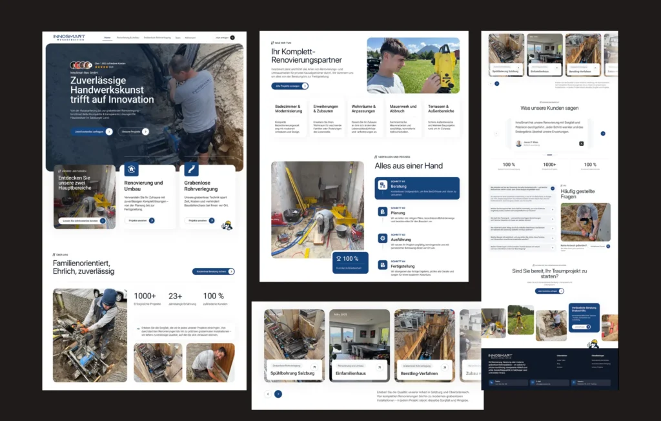Viewport: 661px width, 421px height.
Task: Click the Jetzt kostenlos anfragen hero button
Action: (x=90, y=131)
